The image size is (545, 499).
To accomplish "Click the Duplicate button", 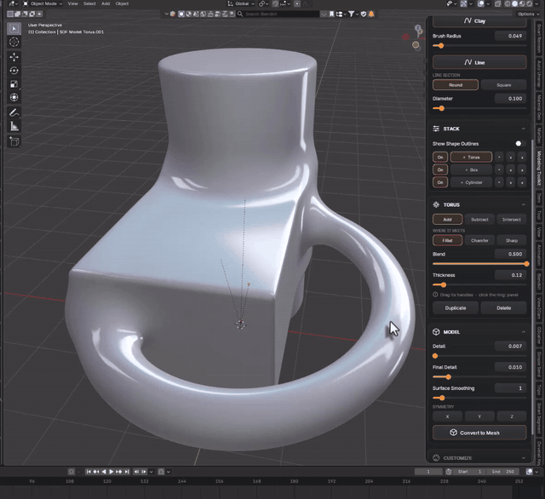I will coord(456,308).
